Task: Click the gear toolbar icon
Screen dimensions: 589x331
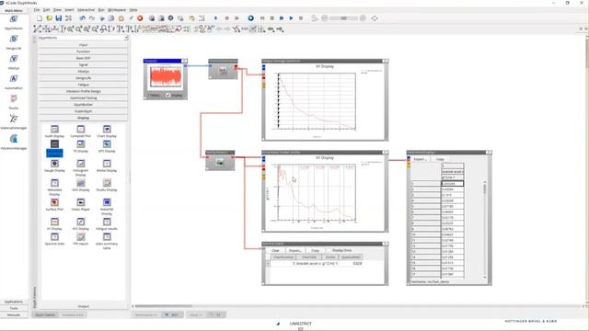Action: pyautogui.click(x=170, y=18)
